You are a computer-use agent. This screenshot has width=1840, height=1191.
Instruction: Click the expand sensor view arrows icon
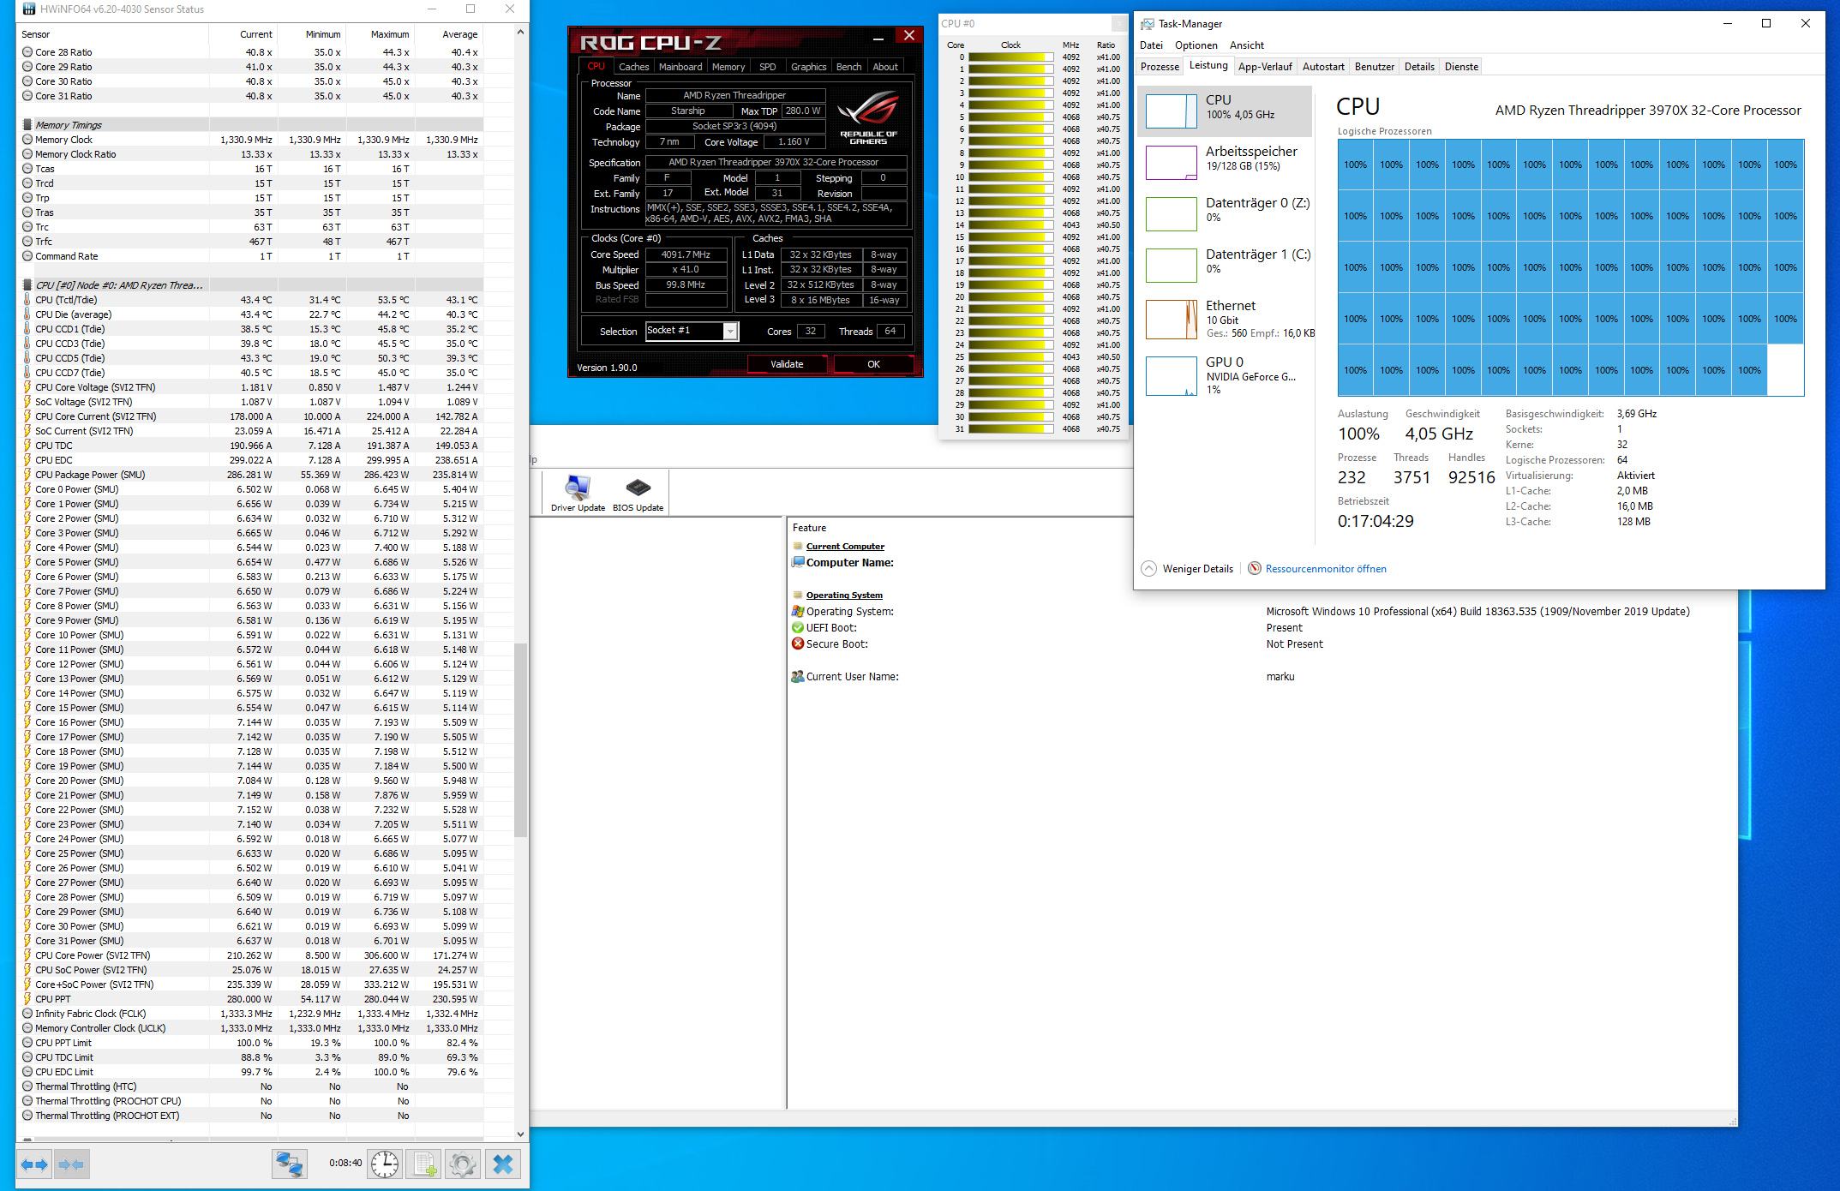click(x=34, y=1164)
